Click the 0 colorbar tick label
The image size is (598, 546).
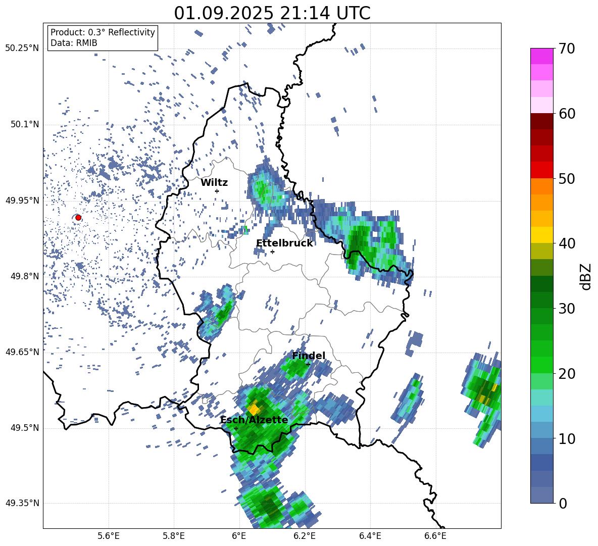[x=563, y=503]
